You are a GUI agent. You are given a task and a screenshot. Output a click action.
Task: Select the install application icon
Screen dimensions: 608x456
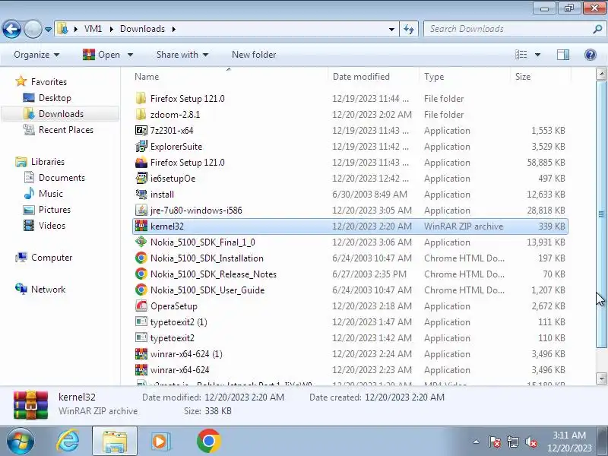(x=141, y=194)
